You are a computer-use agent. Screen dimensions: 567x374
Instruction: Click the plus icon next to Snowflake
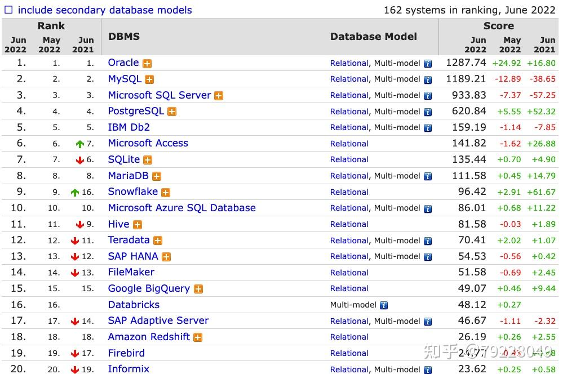(166, 193)
